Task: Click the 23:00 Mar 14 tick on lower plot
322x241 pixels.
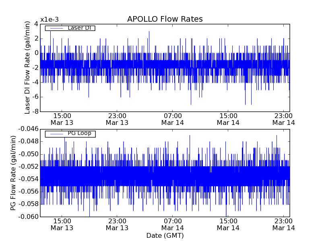Action: (283, 224)
